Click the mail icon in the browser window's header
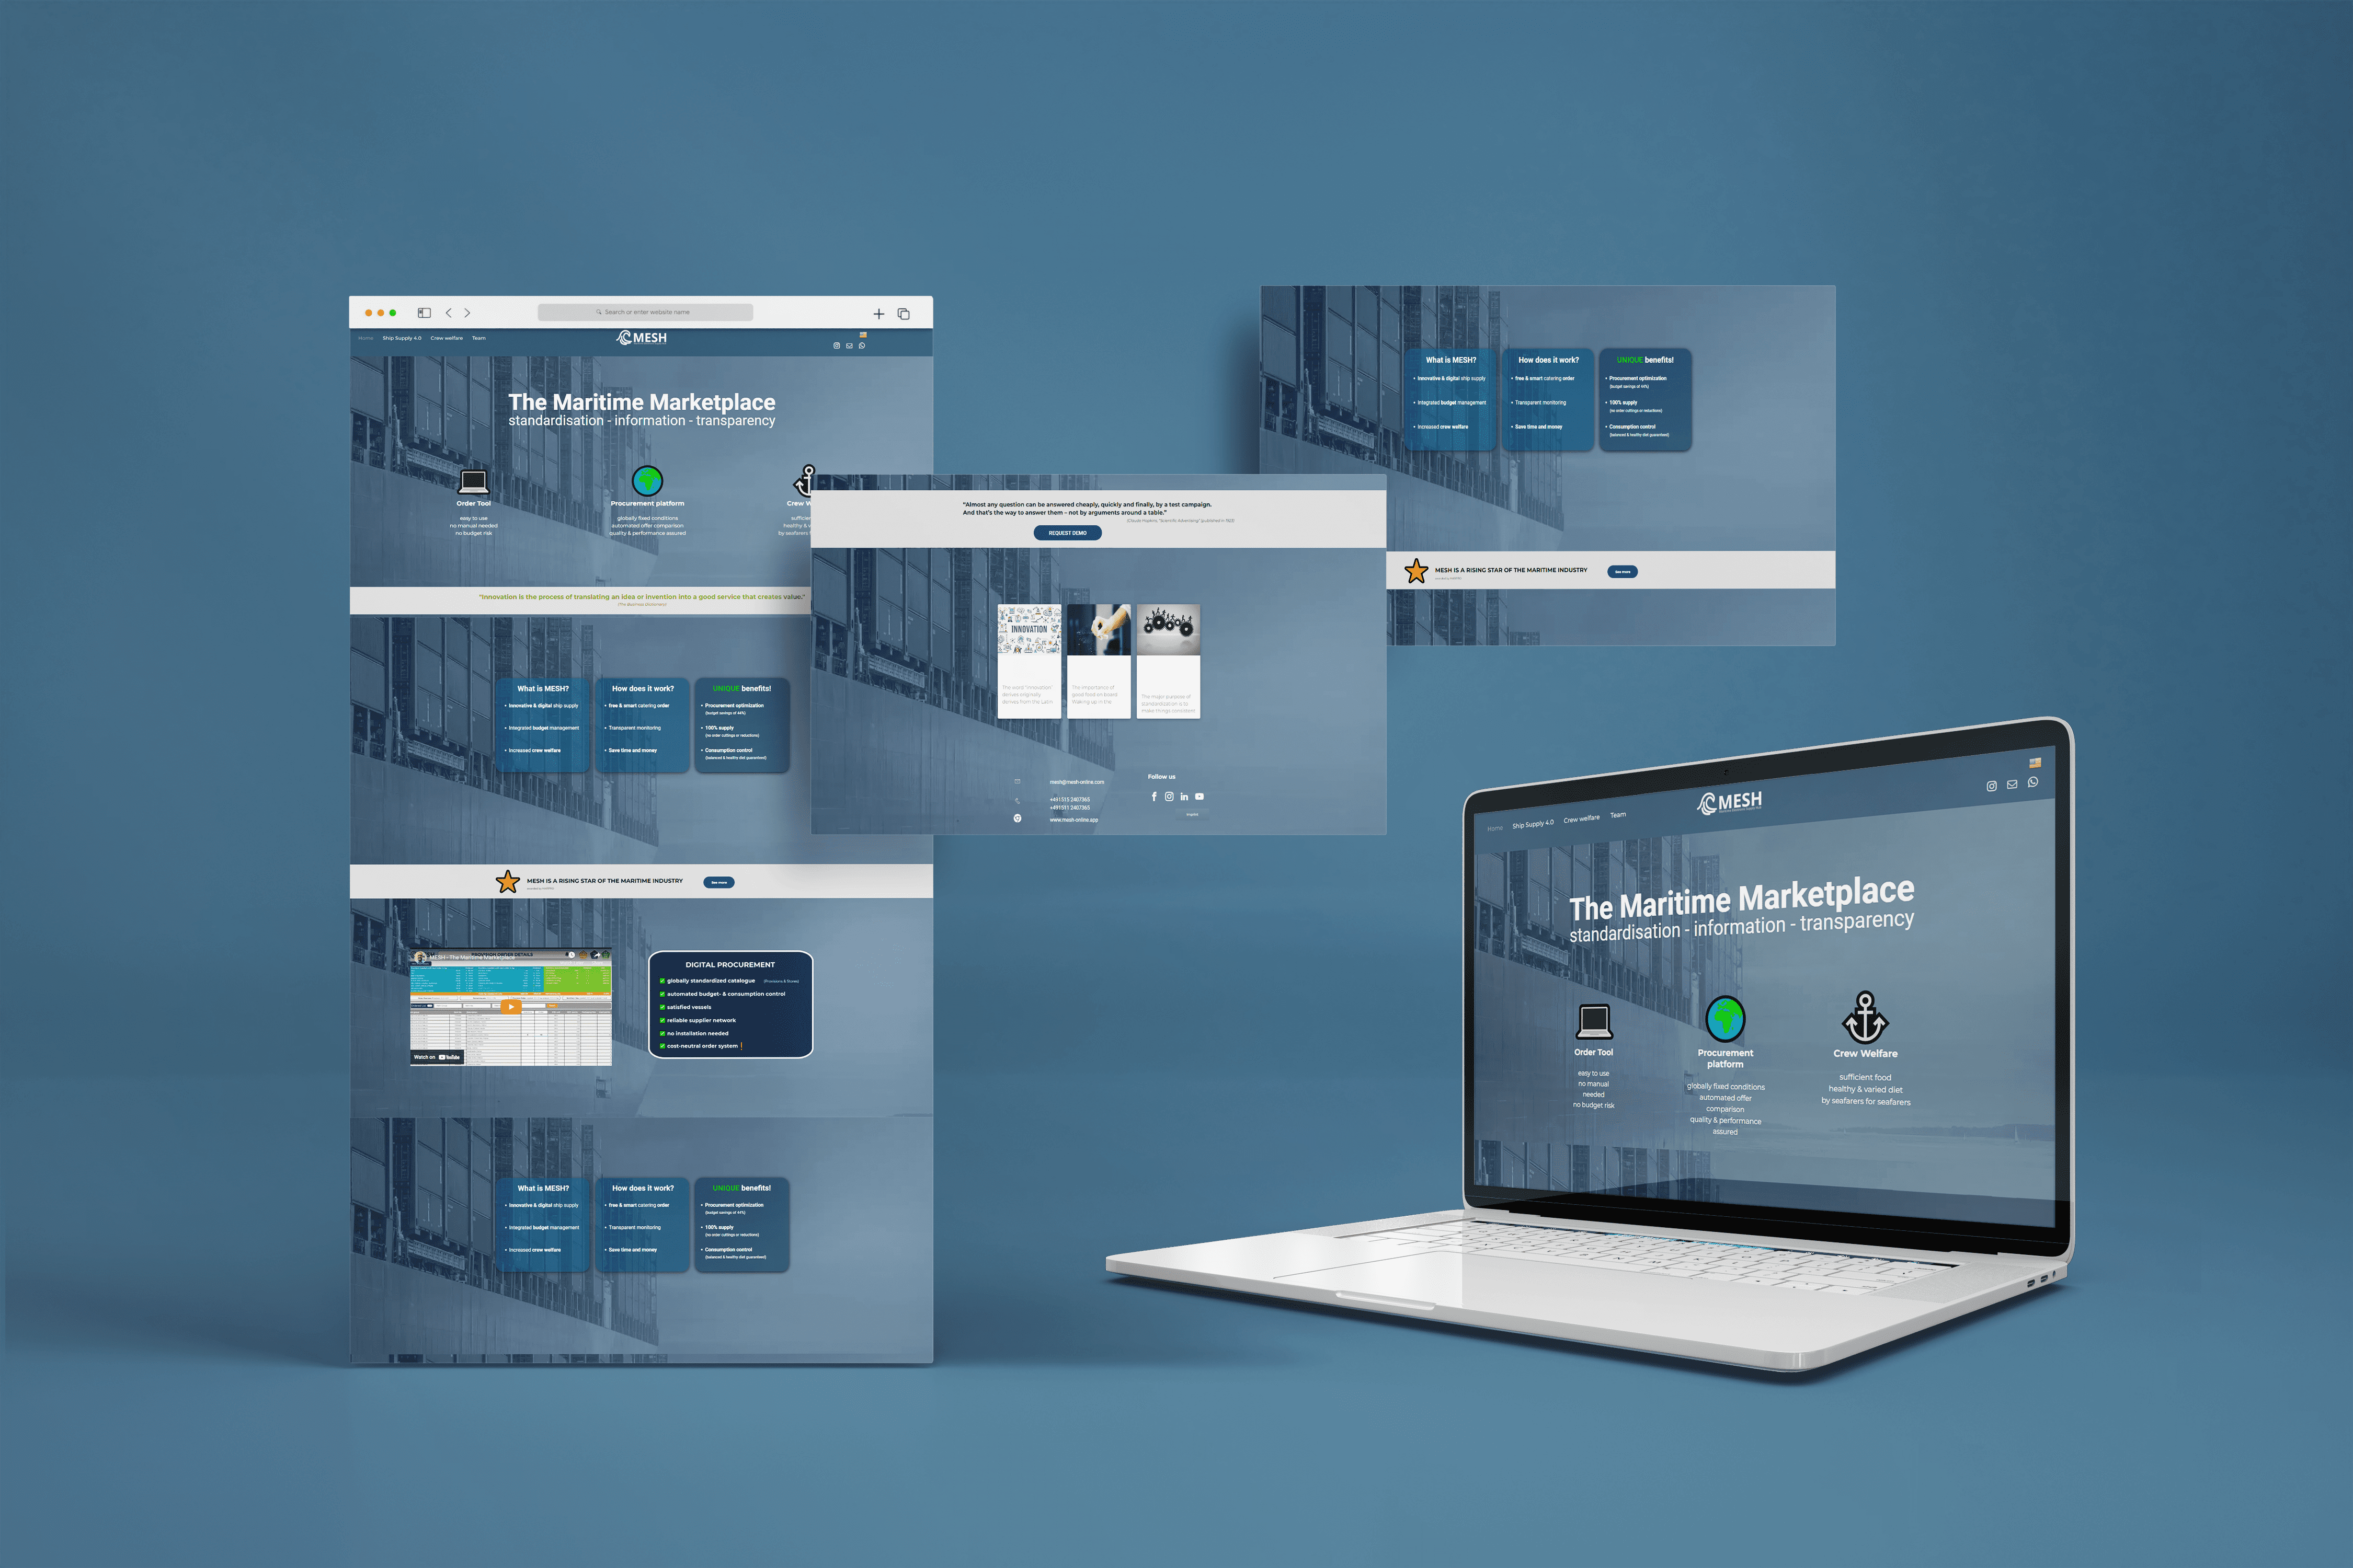This screenshot has width=2353, height=1568. (849, 346)
